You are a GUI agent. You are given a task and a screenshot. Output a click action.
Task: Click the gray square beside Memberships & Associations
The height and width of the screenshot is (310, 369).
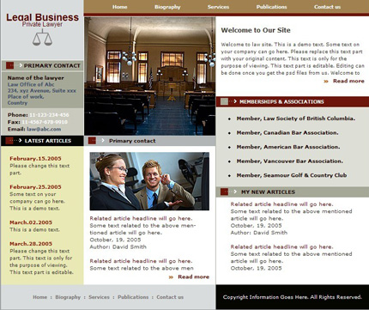(225, 101)
